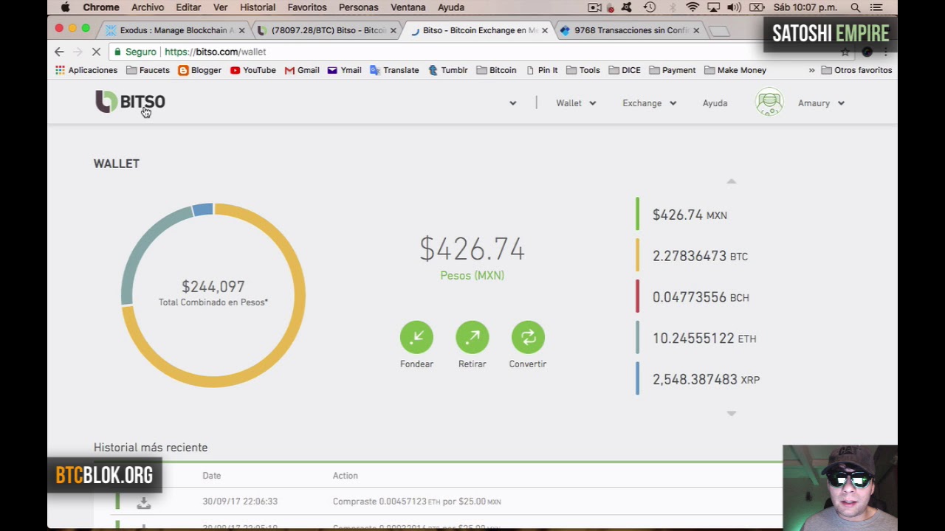Open the unlabeled dropdown arrow left of Wallet

point(513,103)
